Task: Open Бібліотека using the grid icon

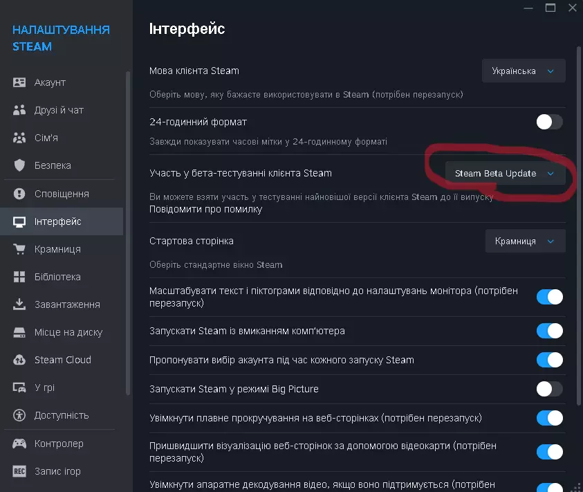Action: (x=19, y=277)
